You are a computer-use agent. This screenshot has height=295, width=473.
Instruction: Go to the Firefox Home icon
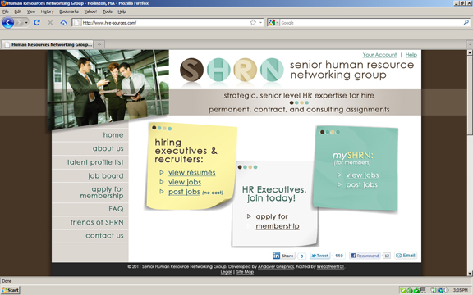[63, 23]
